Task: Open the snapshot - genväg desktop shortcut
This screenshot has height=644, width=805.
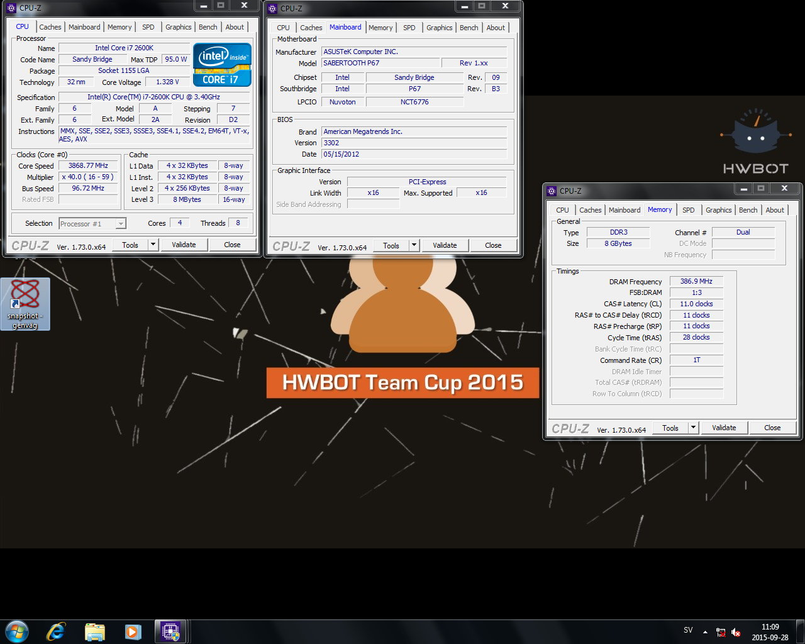Action: (x=25, y=304)
